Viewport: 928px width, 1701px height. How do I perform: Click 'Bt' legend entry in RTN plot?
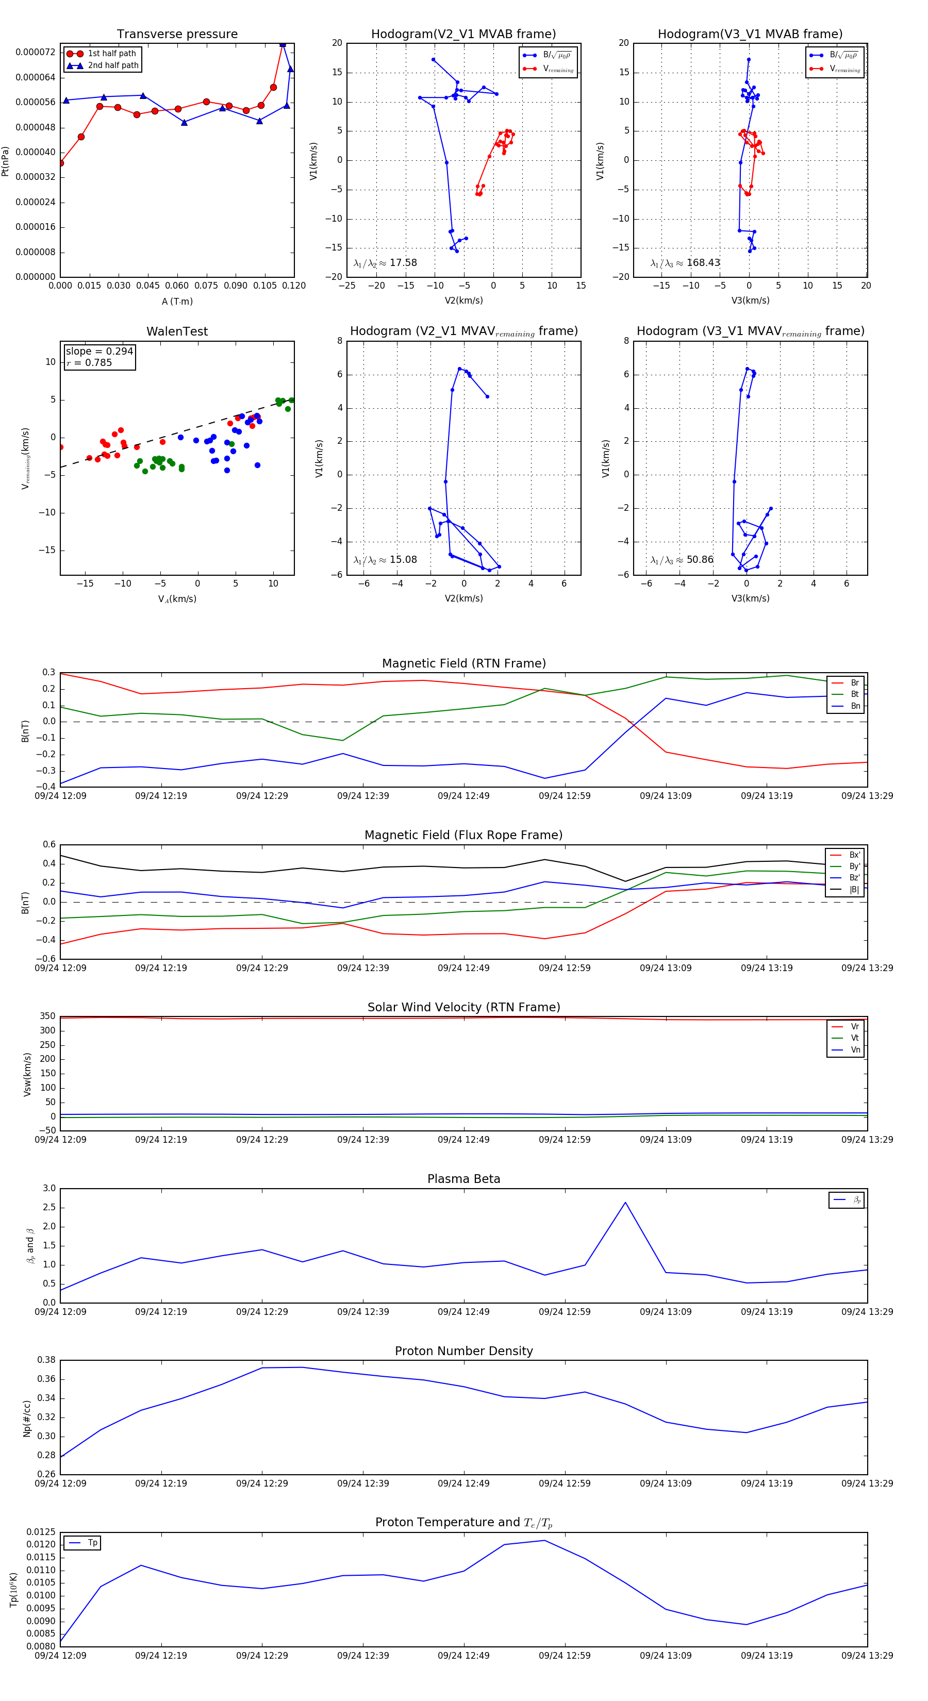tap(846, 694)
